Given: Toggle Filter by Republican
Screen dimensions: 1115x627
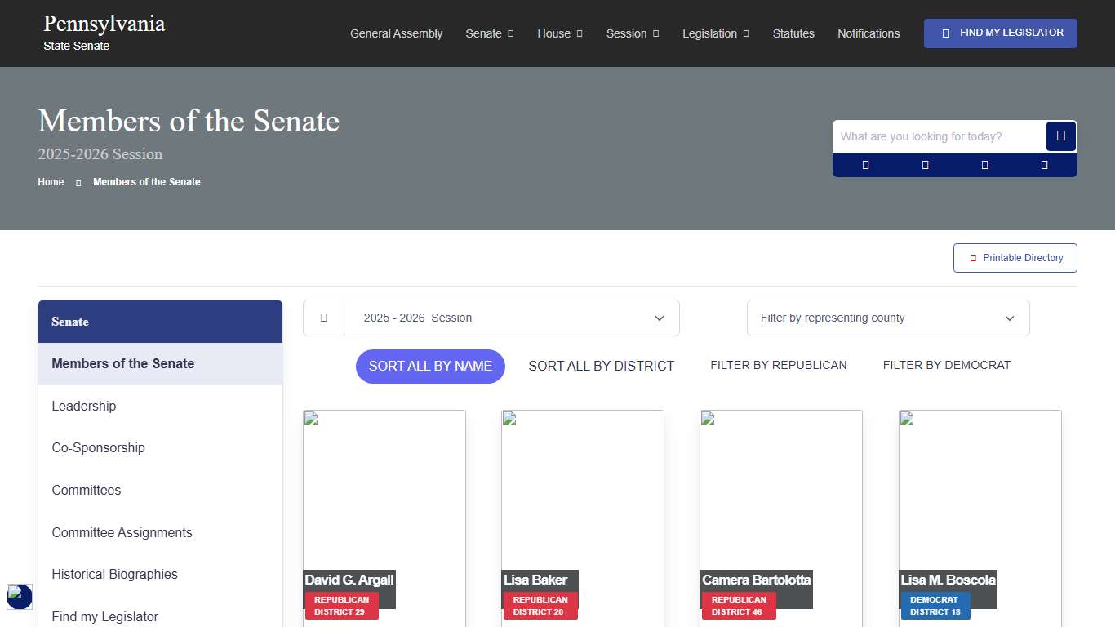Looking at the screenshot, I should tap(778, 365).
